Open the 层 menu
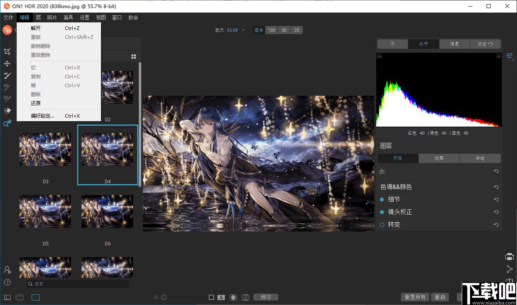This screenshot has height=305, width=517. 38,17
